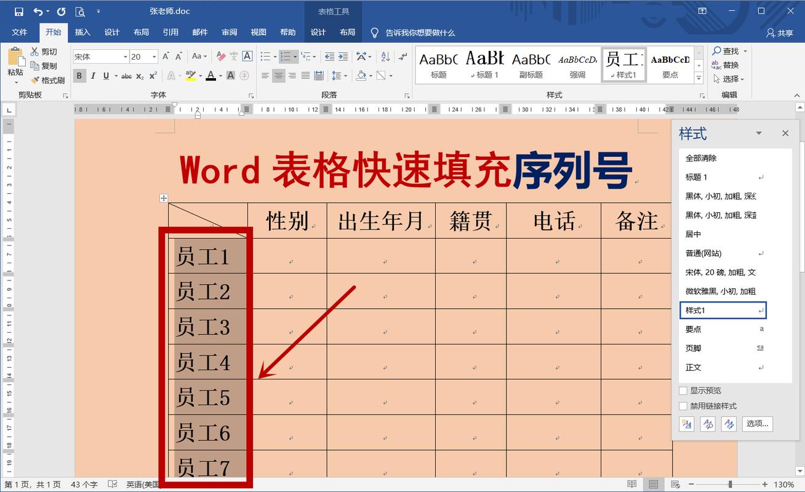Open the 文件 (File) menu
The width and height of the screenshot is (805, 492).
20,33
